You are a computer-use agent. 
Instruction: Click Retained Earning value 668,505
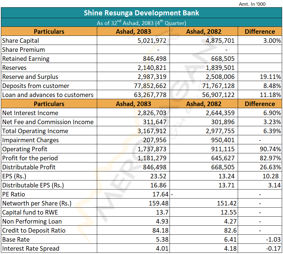pos(223,58)
